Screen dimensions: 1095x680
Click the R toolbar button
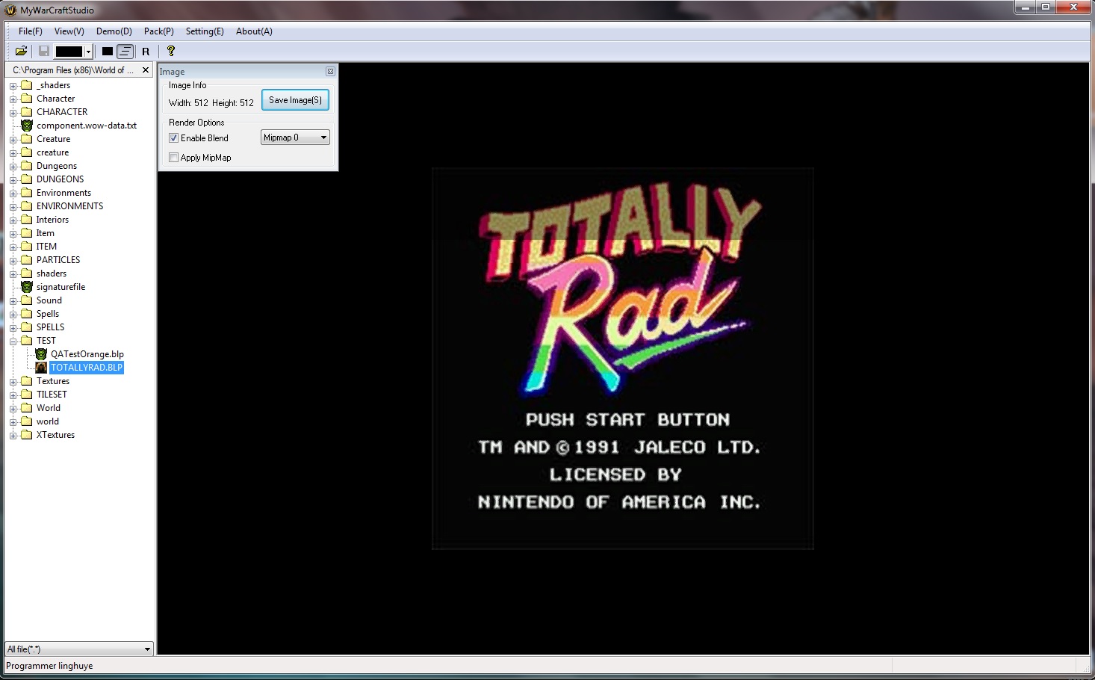[x=146, y=52]
